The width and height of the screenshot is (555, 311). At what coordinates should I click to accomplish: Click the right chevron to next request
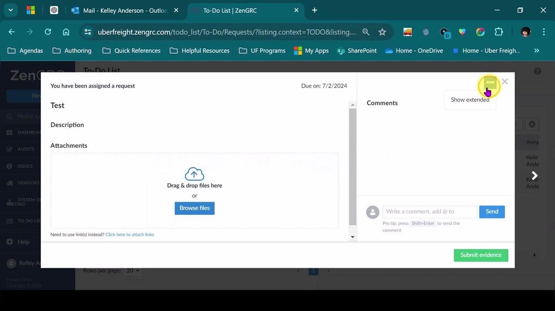(534, 176)
